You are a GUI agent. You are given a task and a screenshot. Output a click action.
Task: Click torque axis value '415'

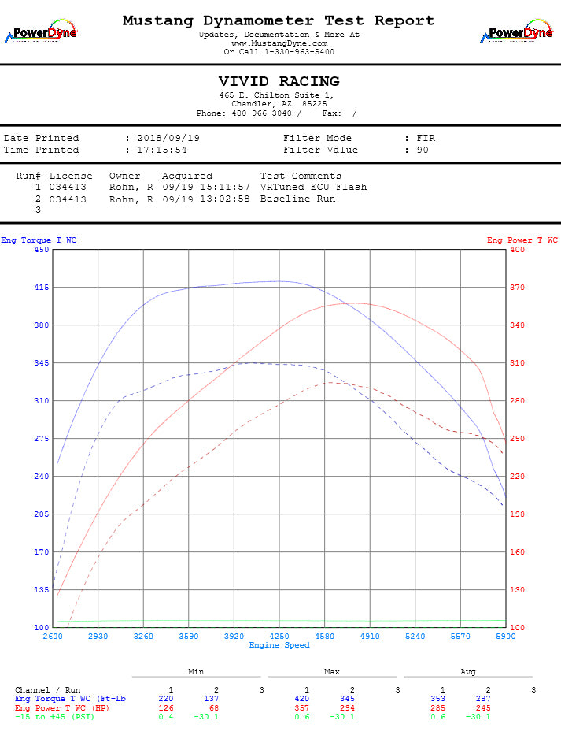[x=42, y=287]
